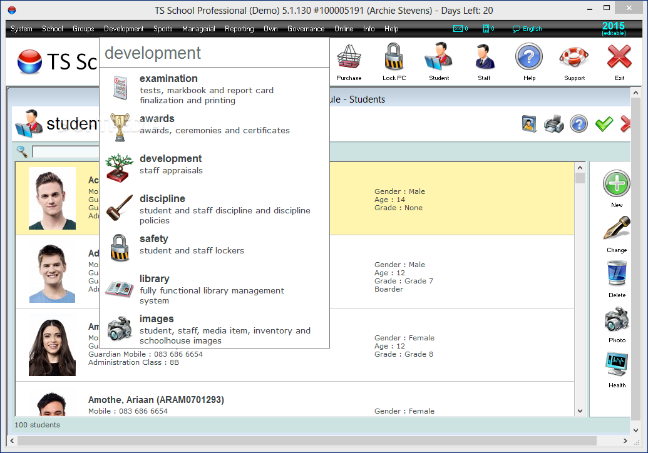Select Amothe, Ariaan student row
This screenshot has width=648, height=453.
pyautogui.click(x=295, y=399)
